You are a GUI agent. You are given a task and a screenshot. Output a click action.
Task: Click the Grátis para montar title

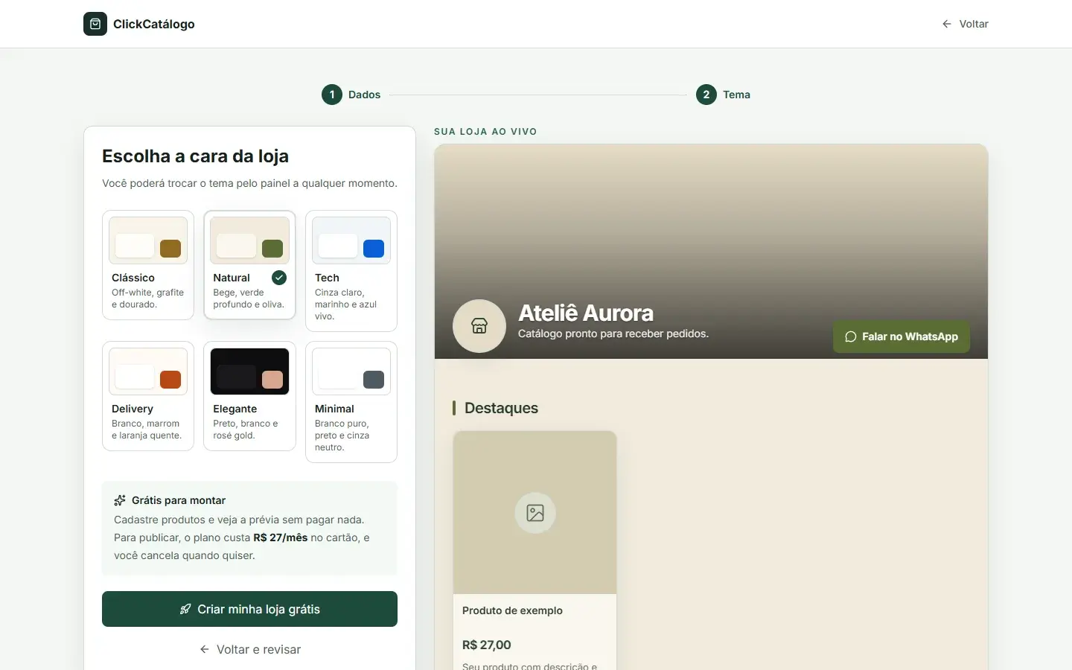[179, 500]
